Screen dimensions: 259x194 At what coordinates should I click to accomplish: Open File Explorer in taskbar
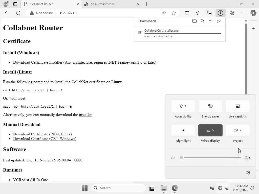[x=164, y=188]
